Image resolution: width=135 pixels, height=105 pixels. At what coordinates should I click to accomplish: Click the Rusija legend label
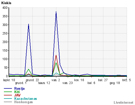[19, 88]
